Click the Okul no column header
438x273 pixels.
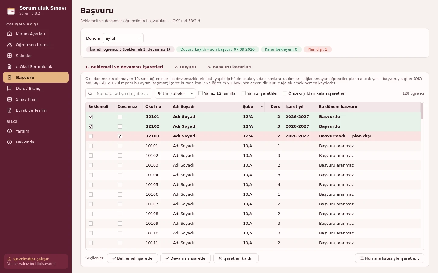click(157, 107)
